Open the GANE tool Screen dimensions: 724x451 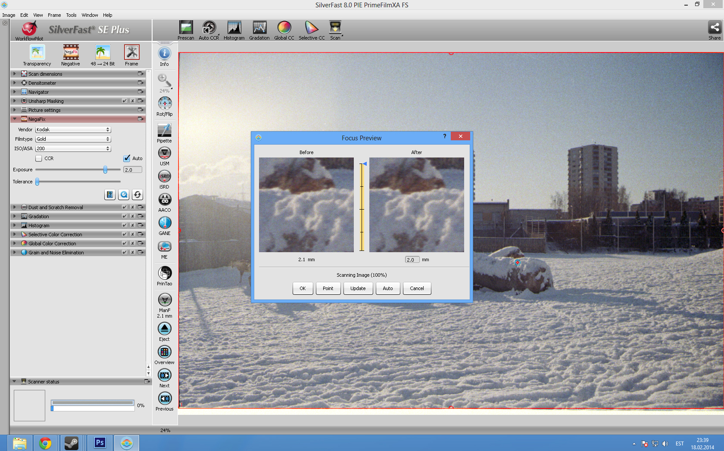tap(165, 223)
